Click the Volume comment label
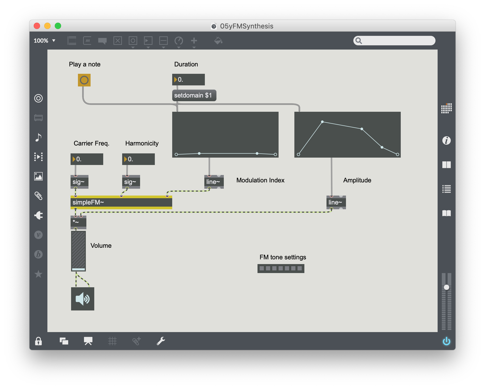 click(x=101, y=246)
